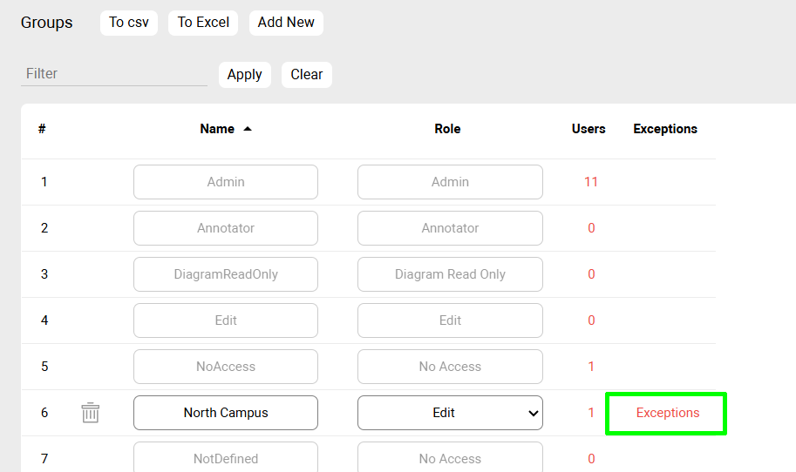Click Add New to create a group
Viewport: 796px width, 472px height.
286,23
